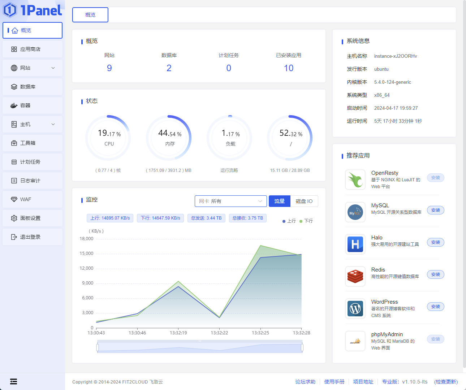Select the 流量 traffic monitor button

[279, 201]
